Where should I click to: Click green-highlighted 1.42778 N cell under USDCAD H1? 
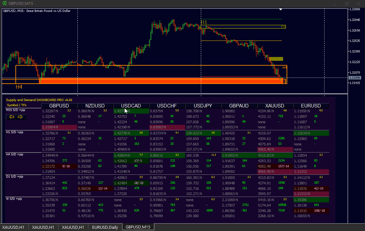(131, 133)
